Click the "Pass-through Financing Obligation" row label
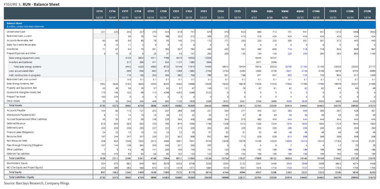The width and height of the screenshot is (380, 189). click(x=24, y=145)
